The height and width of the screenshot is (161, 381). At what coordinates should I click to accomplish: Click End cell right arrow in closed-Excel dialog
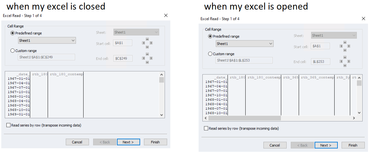point(151,58)
